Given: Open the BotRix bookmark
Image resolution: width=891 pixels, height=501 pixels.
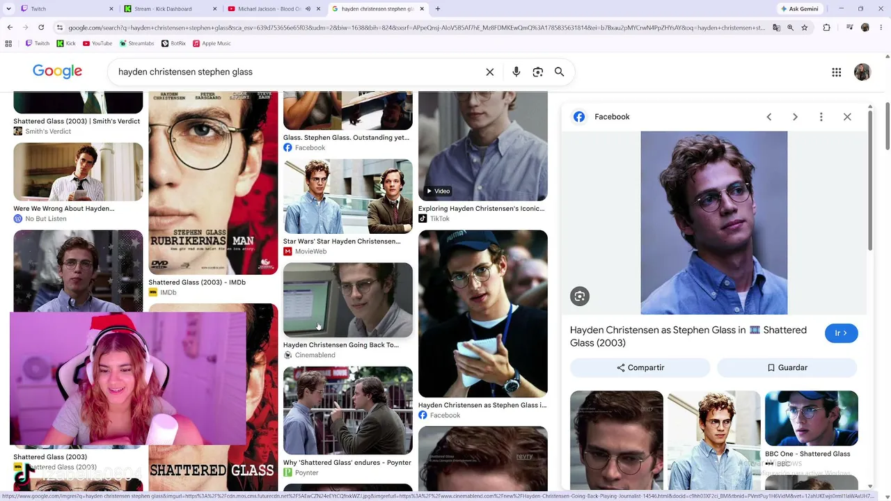Looking at the screenshot, I should pos(173,43).
